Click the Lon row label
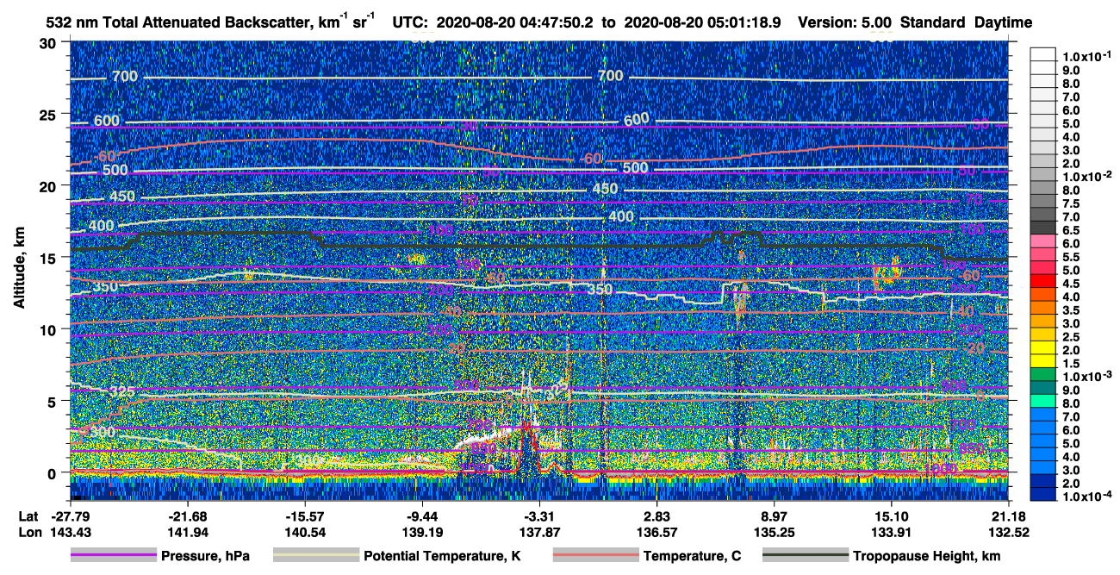 29,532
